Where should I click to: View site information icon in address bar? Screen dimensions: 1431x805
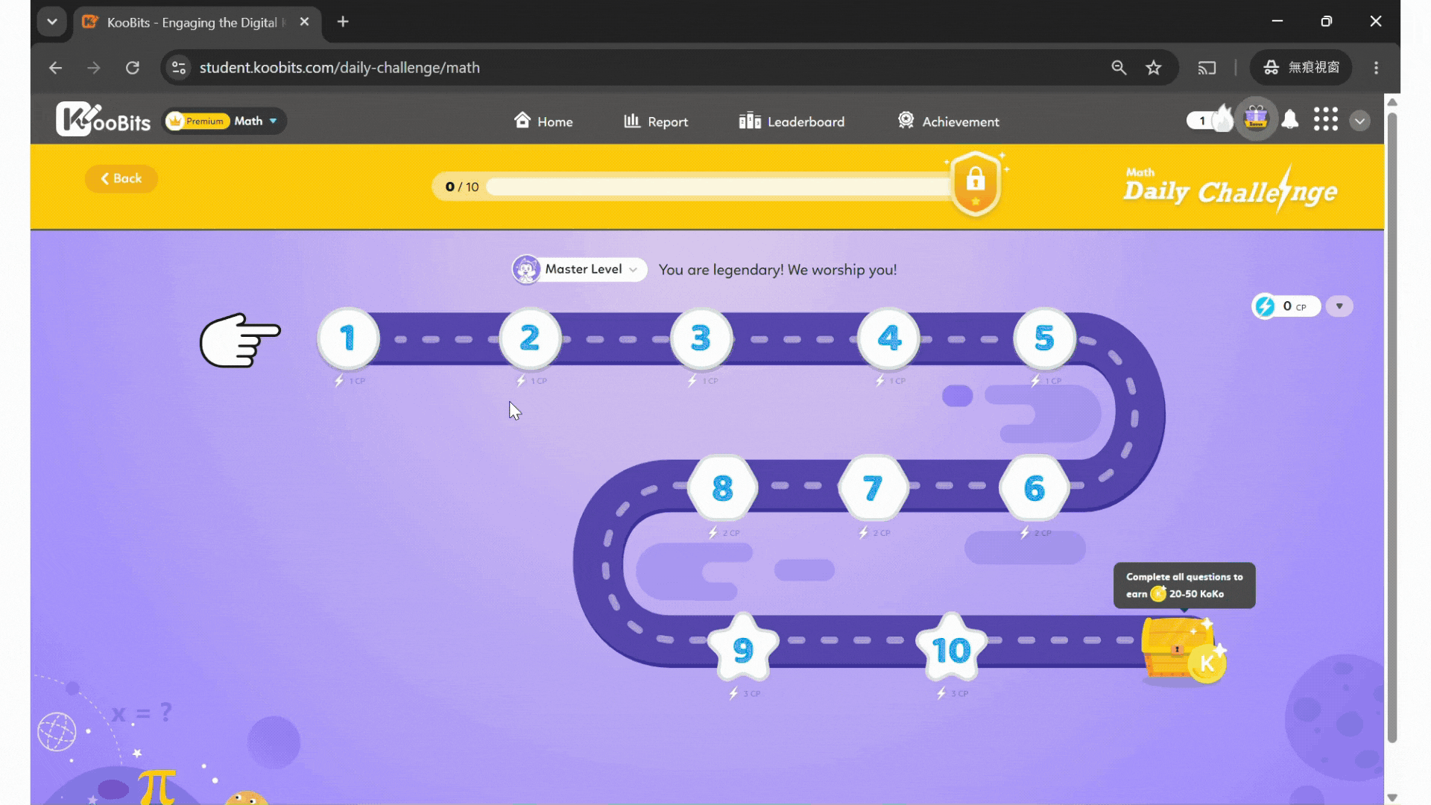(x=179, y=68)
